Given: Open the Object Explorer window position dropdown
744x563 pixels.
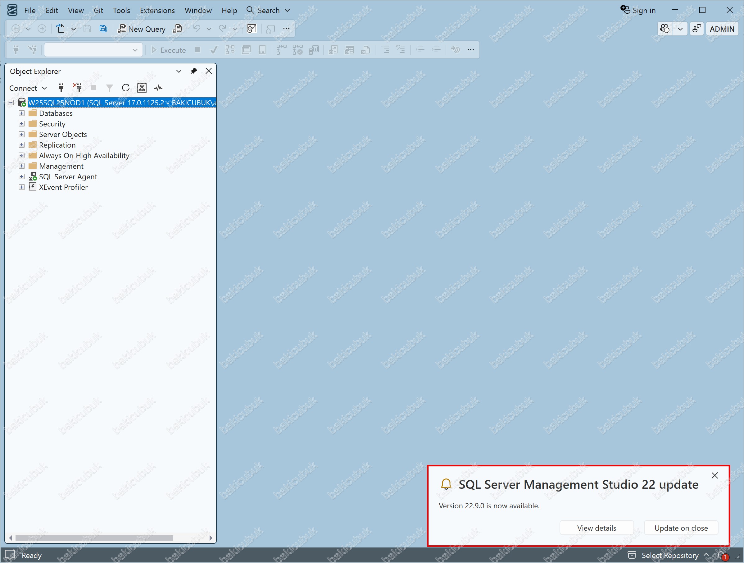Looking at the screenshot, I should coord(179,71).
